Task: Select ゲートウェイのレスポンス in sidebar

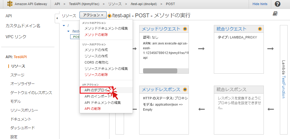Action: 31,92
